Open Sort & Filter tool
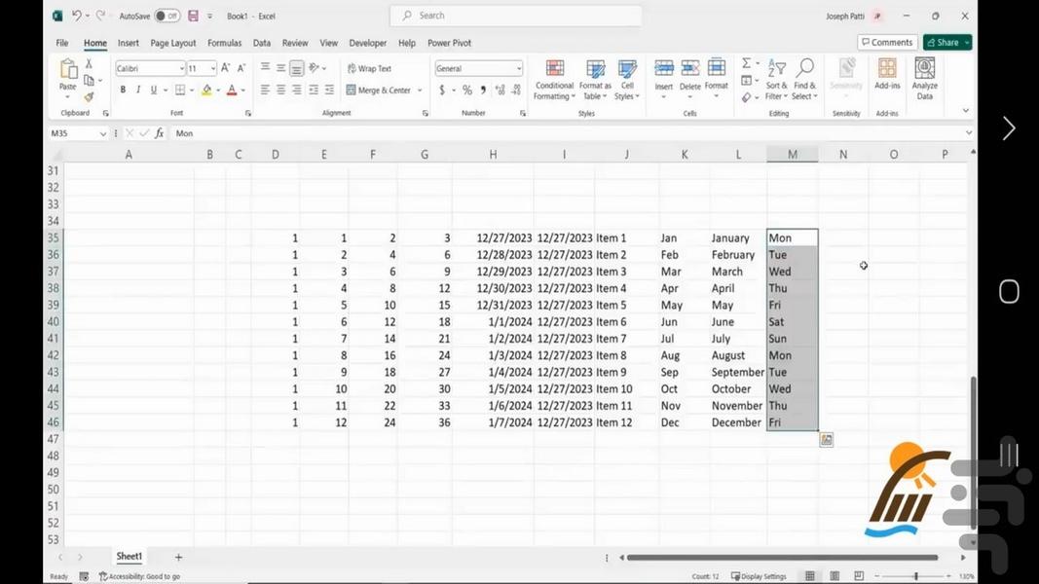 (x=776, y=79)
